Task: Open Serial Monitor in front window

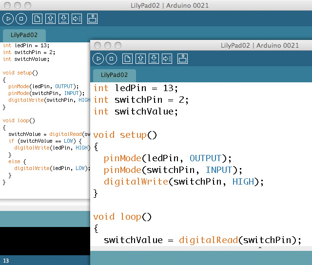Action: click(183, 59)
